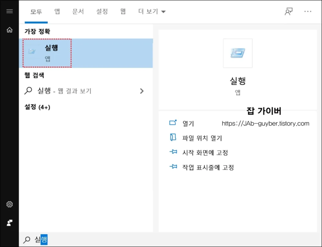
Task: Select 열기 to launch Run
Action: (188, 123)
